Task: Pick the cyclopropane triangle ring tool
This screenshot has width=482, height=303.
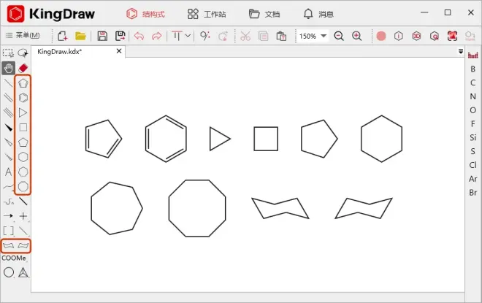Action: (23, 112)
